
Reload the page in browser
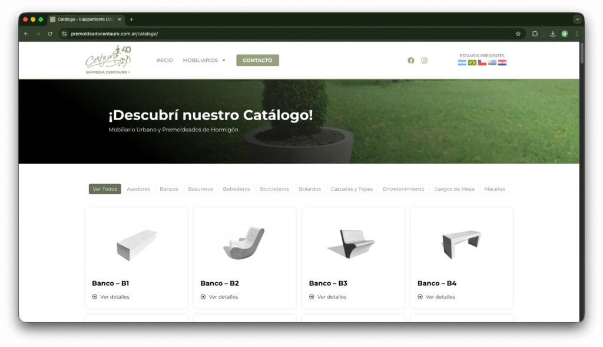pyautogui.click(x=50, y=34)
